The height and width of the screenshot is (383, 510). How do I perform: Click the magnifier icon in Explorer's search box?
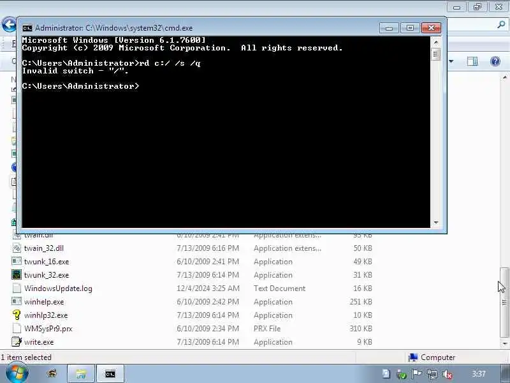pos(501,24)
